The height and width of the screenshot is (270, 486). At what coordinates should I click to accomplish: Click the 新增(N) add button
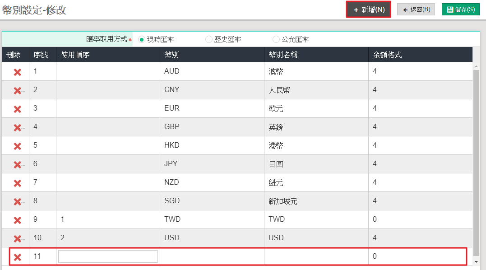click(x=369, y=9)
